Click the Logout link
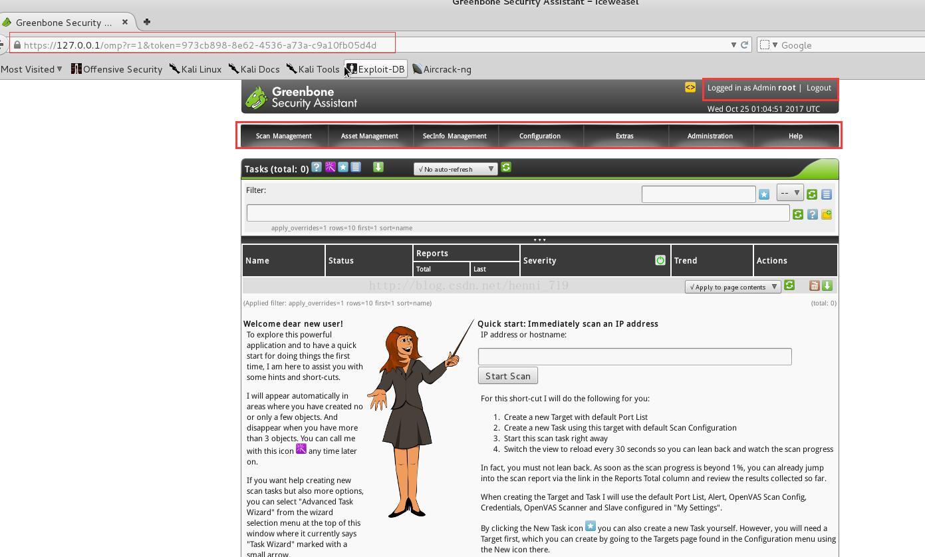 pyautogui.click(x=819, y=88)
